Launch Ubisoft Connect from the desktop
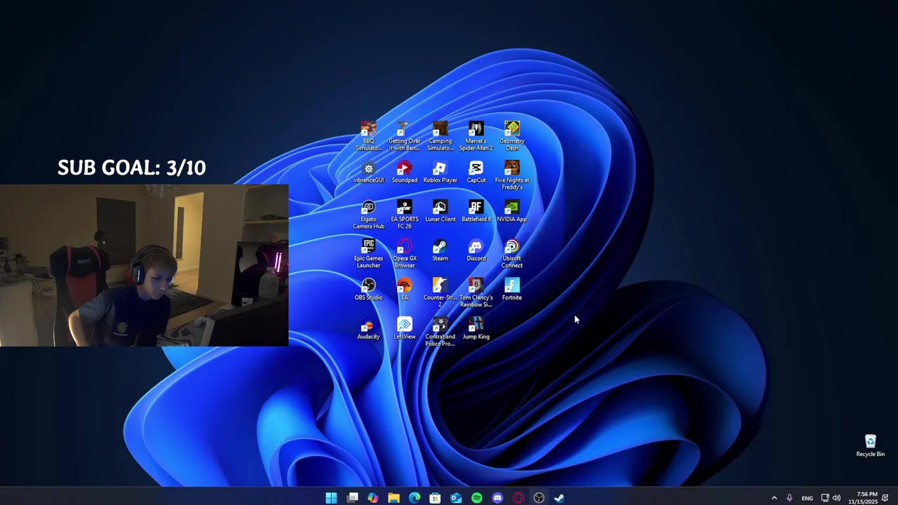This screenshot has height=505, width=898. [511, 254]
